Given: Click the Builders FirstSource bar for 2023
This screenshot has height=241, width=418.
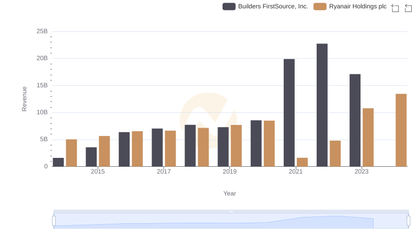Looking at the screenshot, I should pos(355,120).
